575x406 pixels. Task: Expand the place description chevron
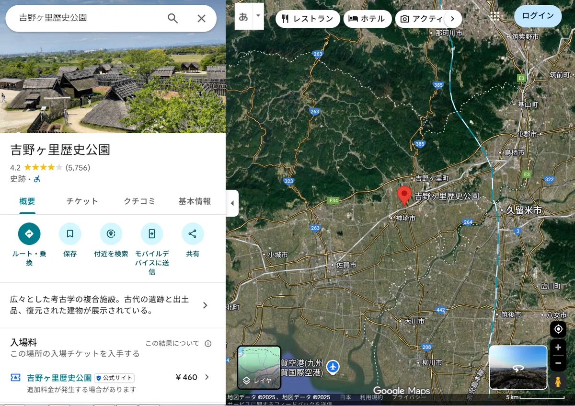coord(205,305)
